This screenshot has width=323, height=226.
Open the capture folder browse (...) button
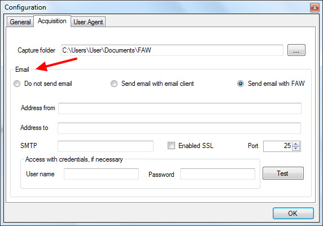296,50
